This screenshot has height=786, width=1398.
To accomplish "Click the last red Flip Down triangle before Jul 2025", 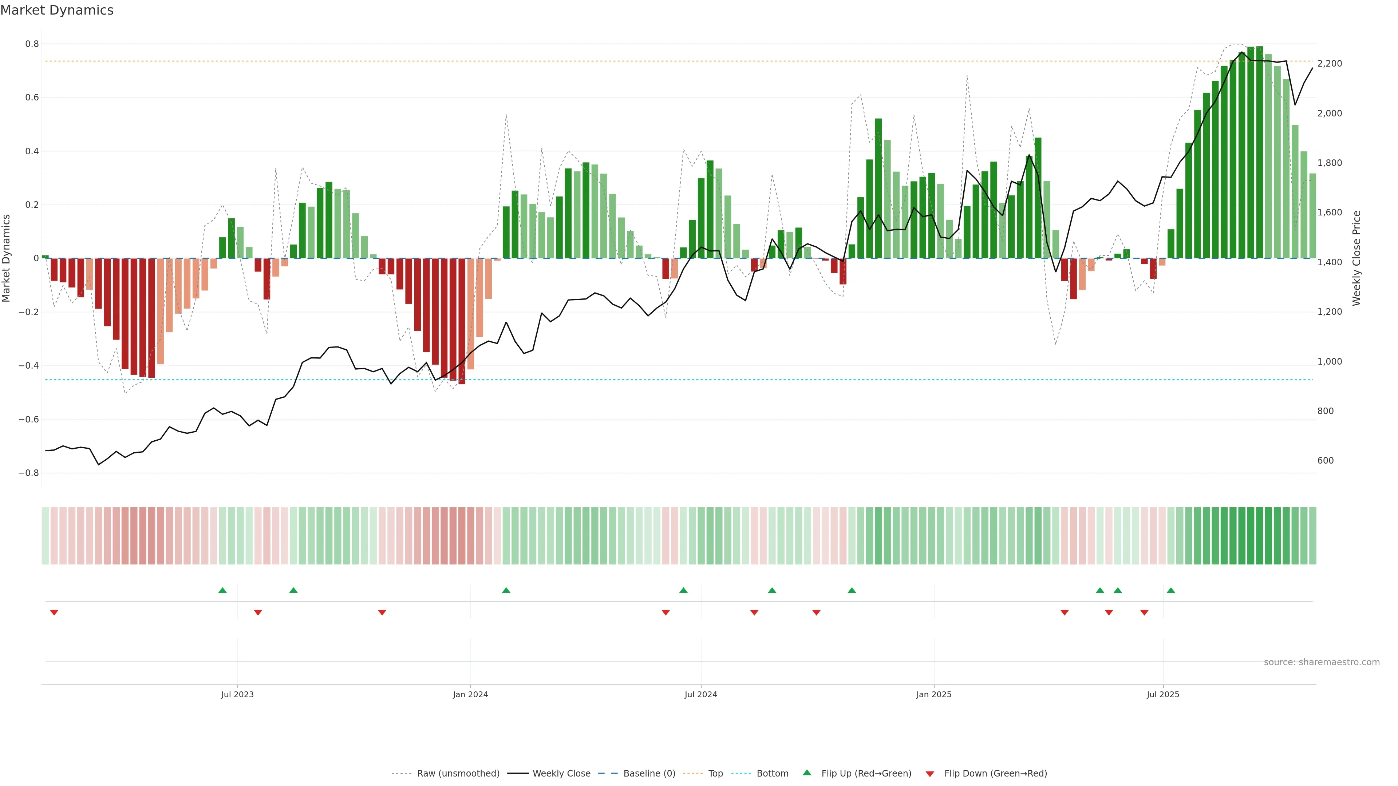I will (1144, 612).
